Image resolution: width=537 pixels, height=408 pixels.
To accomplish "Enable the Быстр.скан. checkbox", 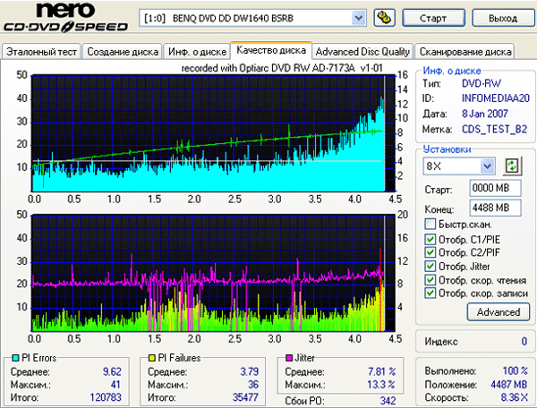I will pyautogui.click(x=431, y=224).
